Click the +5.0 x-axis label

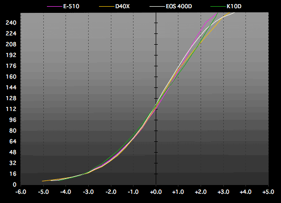(268, 192)
